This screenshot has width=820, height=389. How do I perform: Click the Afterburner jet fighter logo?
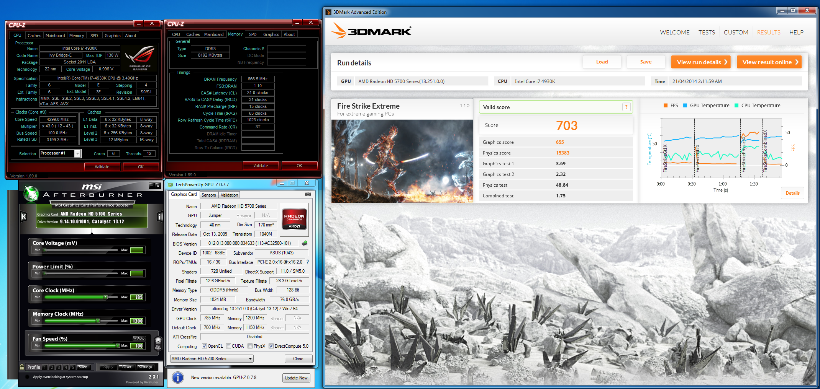[31, 194]
